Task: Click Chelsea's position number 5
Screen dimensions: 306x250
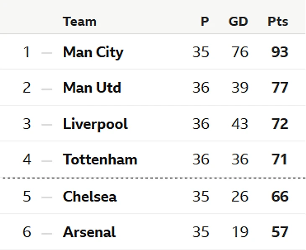Action: point(27,196)
